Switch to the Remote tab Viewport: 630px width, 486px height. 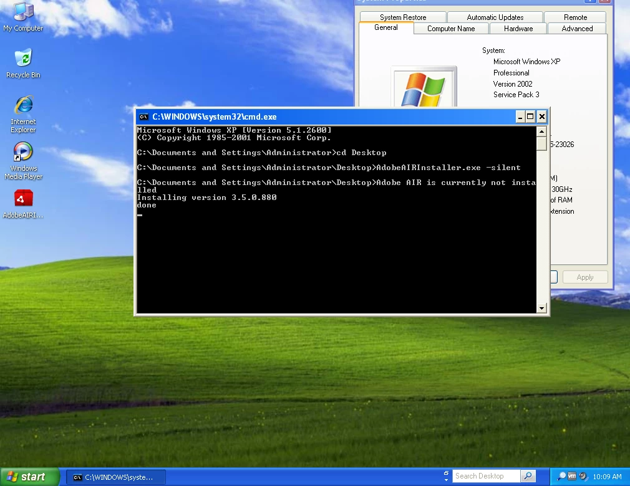pyautogui.click(x=575, y=17)
